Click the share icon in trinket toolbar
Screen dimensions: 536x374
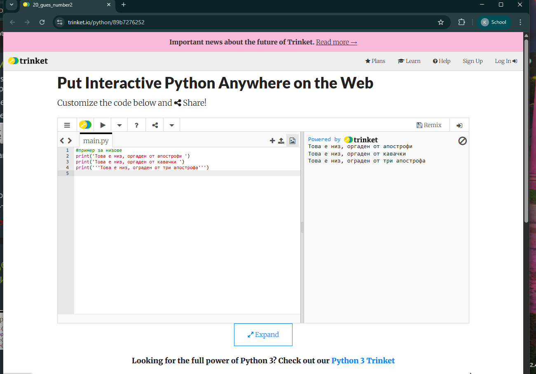pyautogui.click(x=155, y=125)
